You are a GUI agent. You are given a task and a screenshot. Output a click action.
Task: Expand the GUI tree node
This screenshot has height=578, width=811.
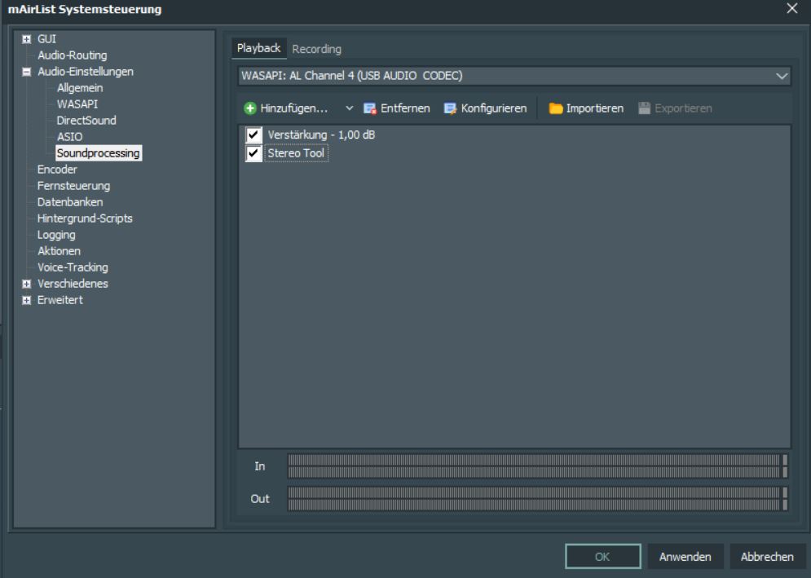tap(27, 39)
